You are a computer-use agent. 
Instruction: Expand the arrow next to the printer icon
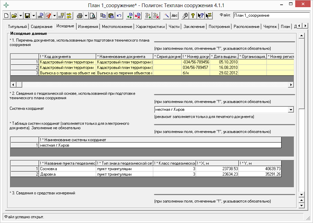tap(86, 16)
